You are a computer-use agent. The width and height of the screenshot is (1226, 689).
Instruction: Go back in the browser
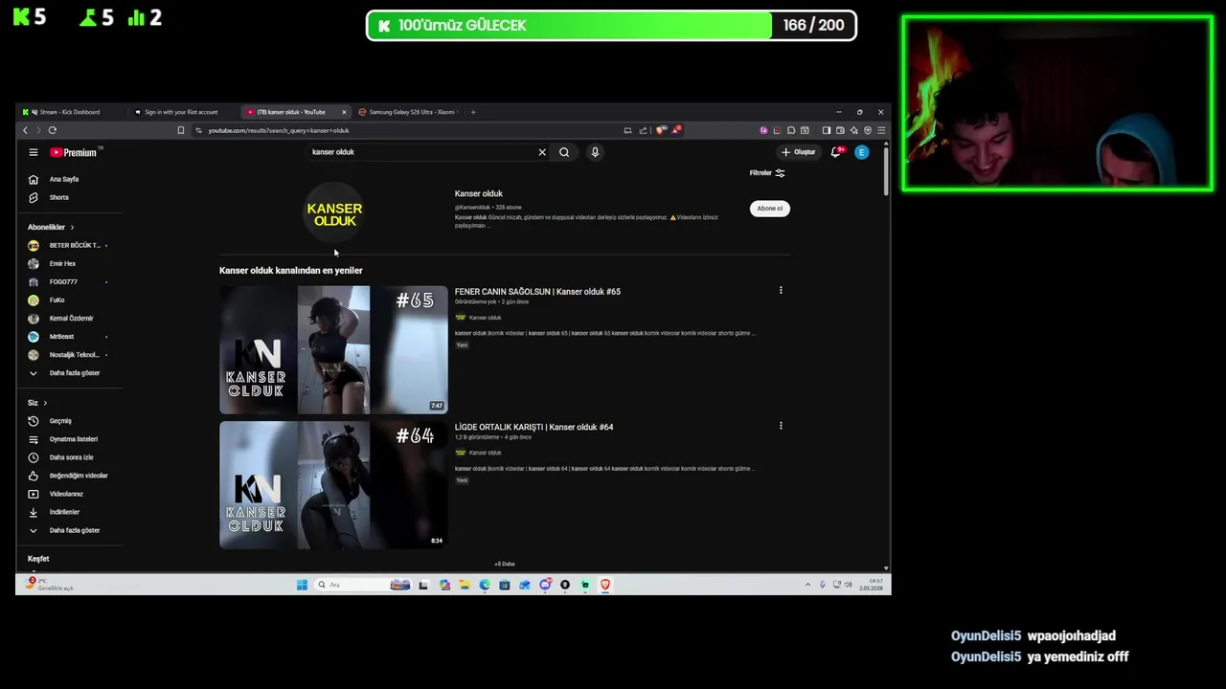click(26, 130)
